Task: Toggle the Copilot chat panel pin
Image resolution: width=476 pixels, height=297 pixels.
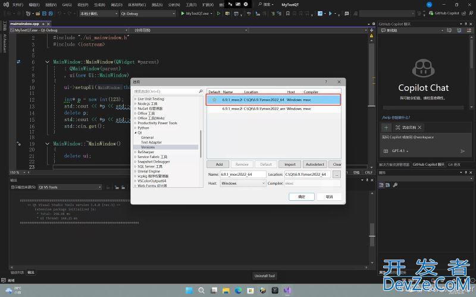Action: (466, 24)
